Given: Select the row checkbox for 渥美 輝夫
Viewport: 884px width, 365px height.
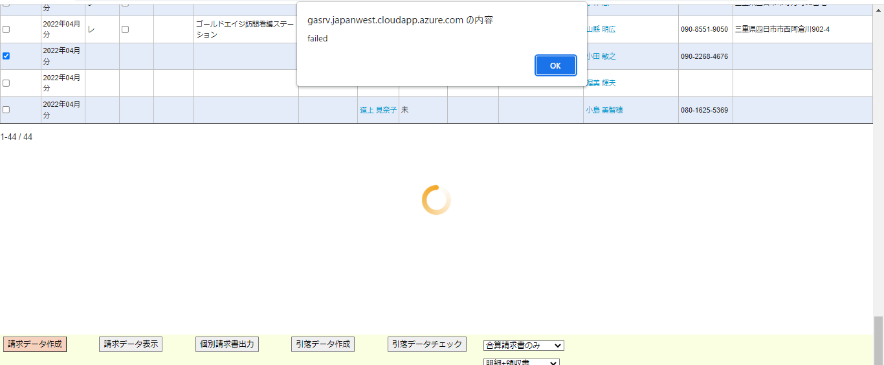Looking at the screenshot, I should coord(6,83).
